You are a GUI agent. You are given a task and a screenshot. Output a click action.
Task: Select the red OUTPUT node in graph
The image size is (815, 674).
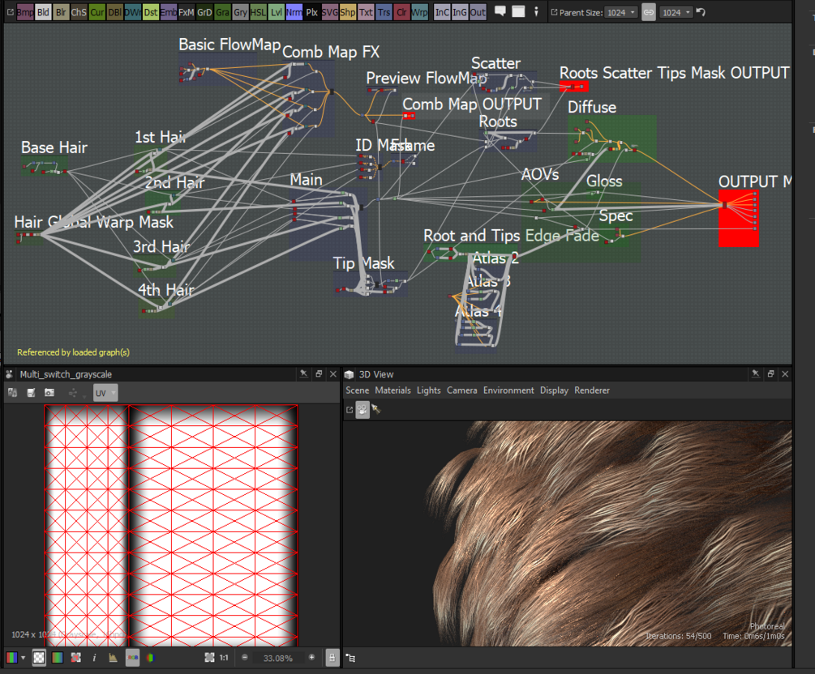(739, 218)
